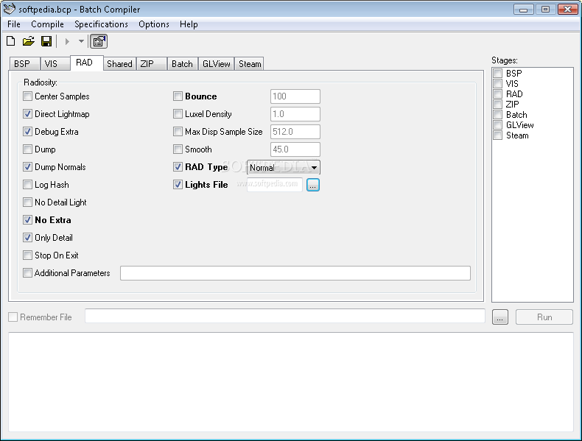Enable Max Disp Sample Size checkbox
Viewport: 582px width, 441px height.
tap(178, 132)
